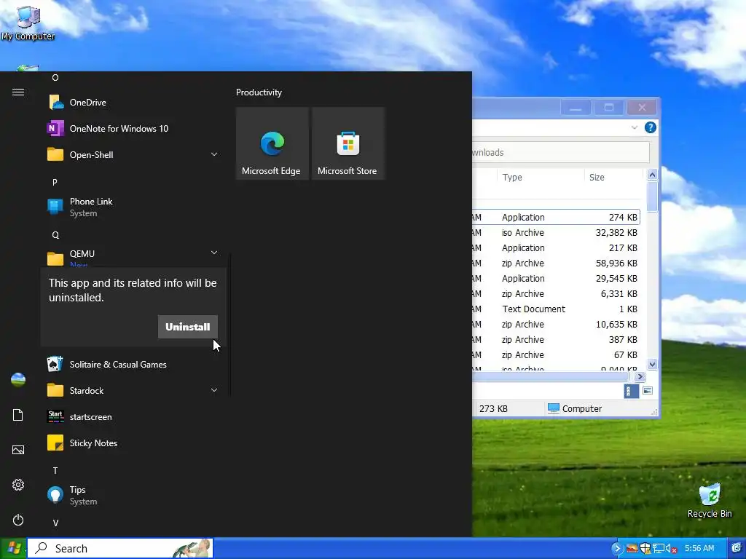Open the Stardock folder entry
Screen dimensions: 746x559
(133, 391)
